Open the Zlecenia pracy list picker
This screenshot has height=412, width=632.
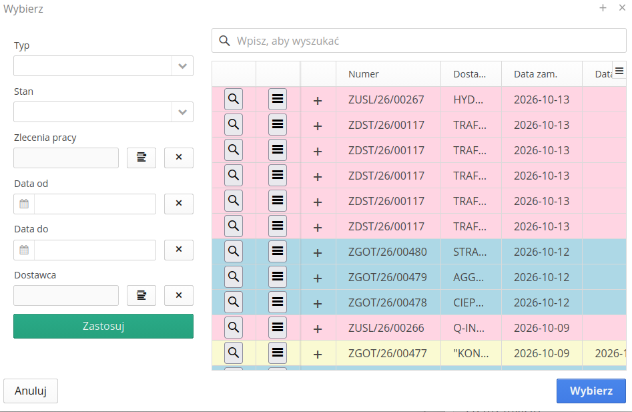(141, 158)
